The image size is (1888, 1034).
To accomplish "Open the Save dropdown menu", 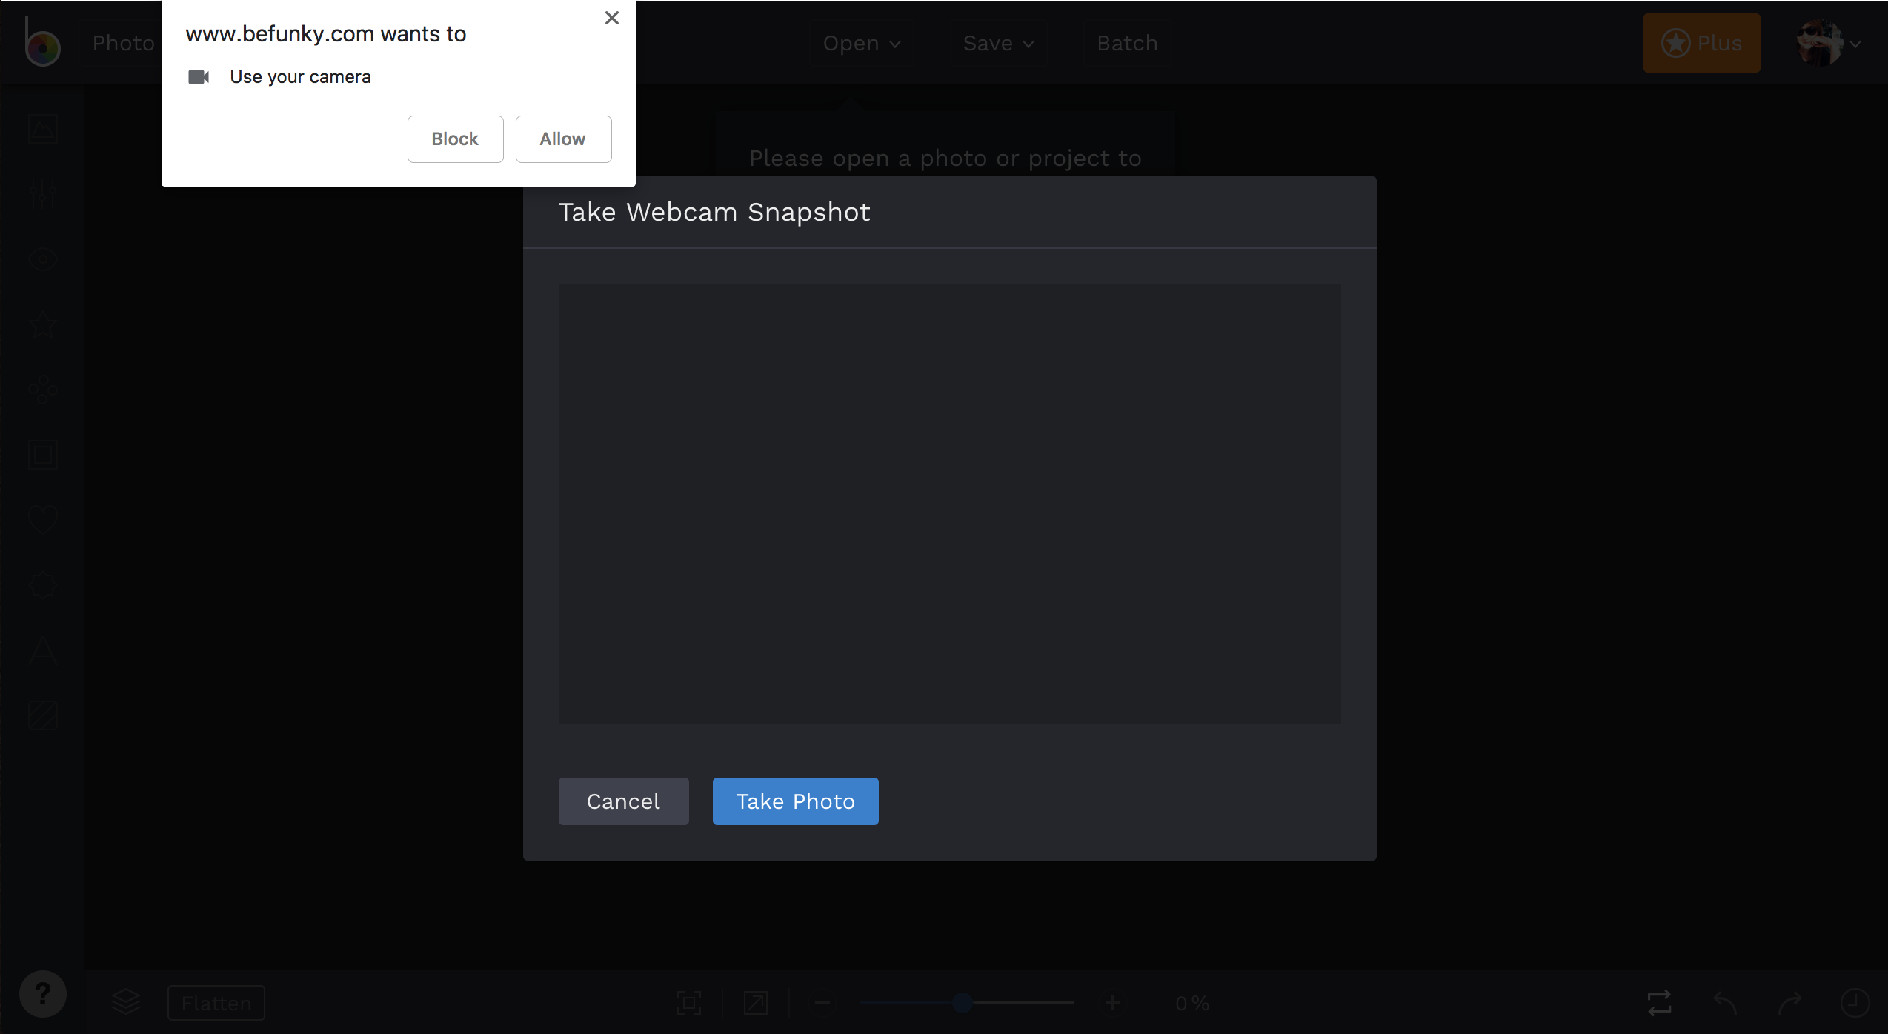I will click(998, 43).
